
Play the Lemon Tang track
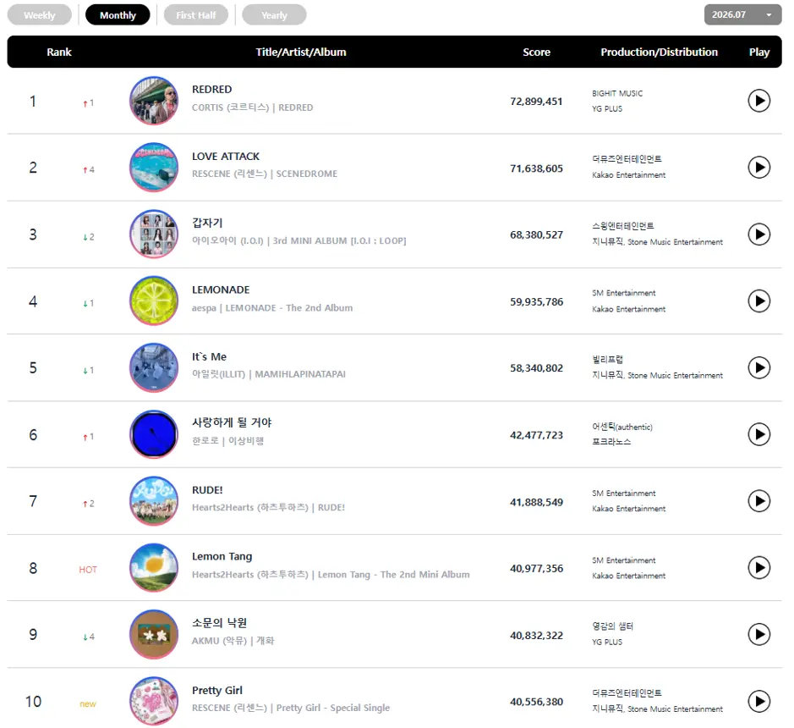click(758, 567)
